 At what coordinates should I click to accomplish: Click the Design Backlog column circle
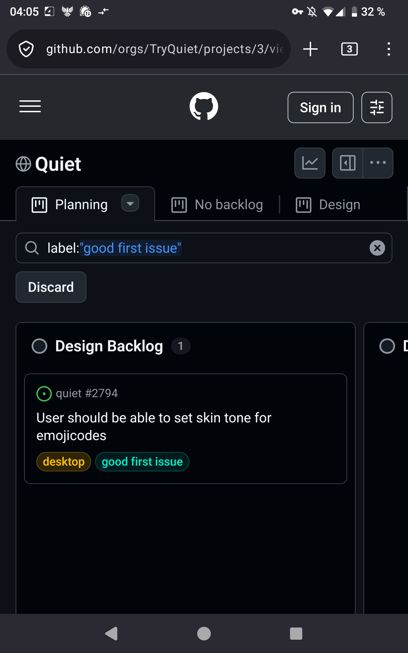pos(39,346)
